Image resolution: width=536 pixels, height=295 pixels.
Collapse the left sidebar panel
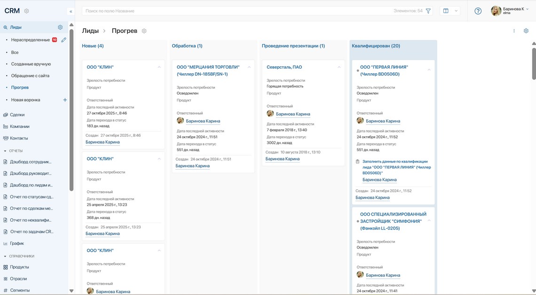[x=71, y=11]
